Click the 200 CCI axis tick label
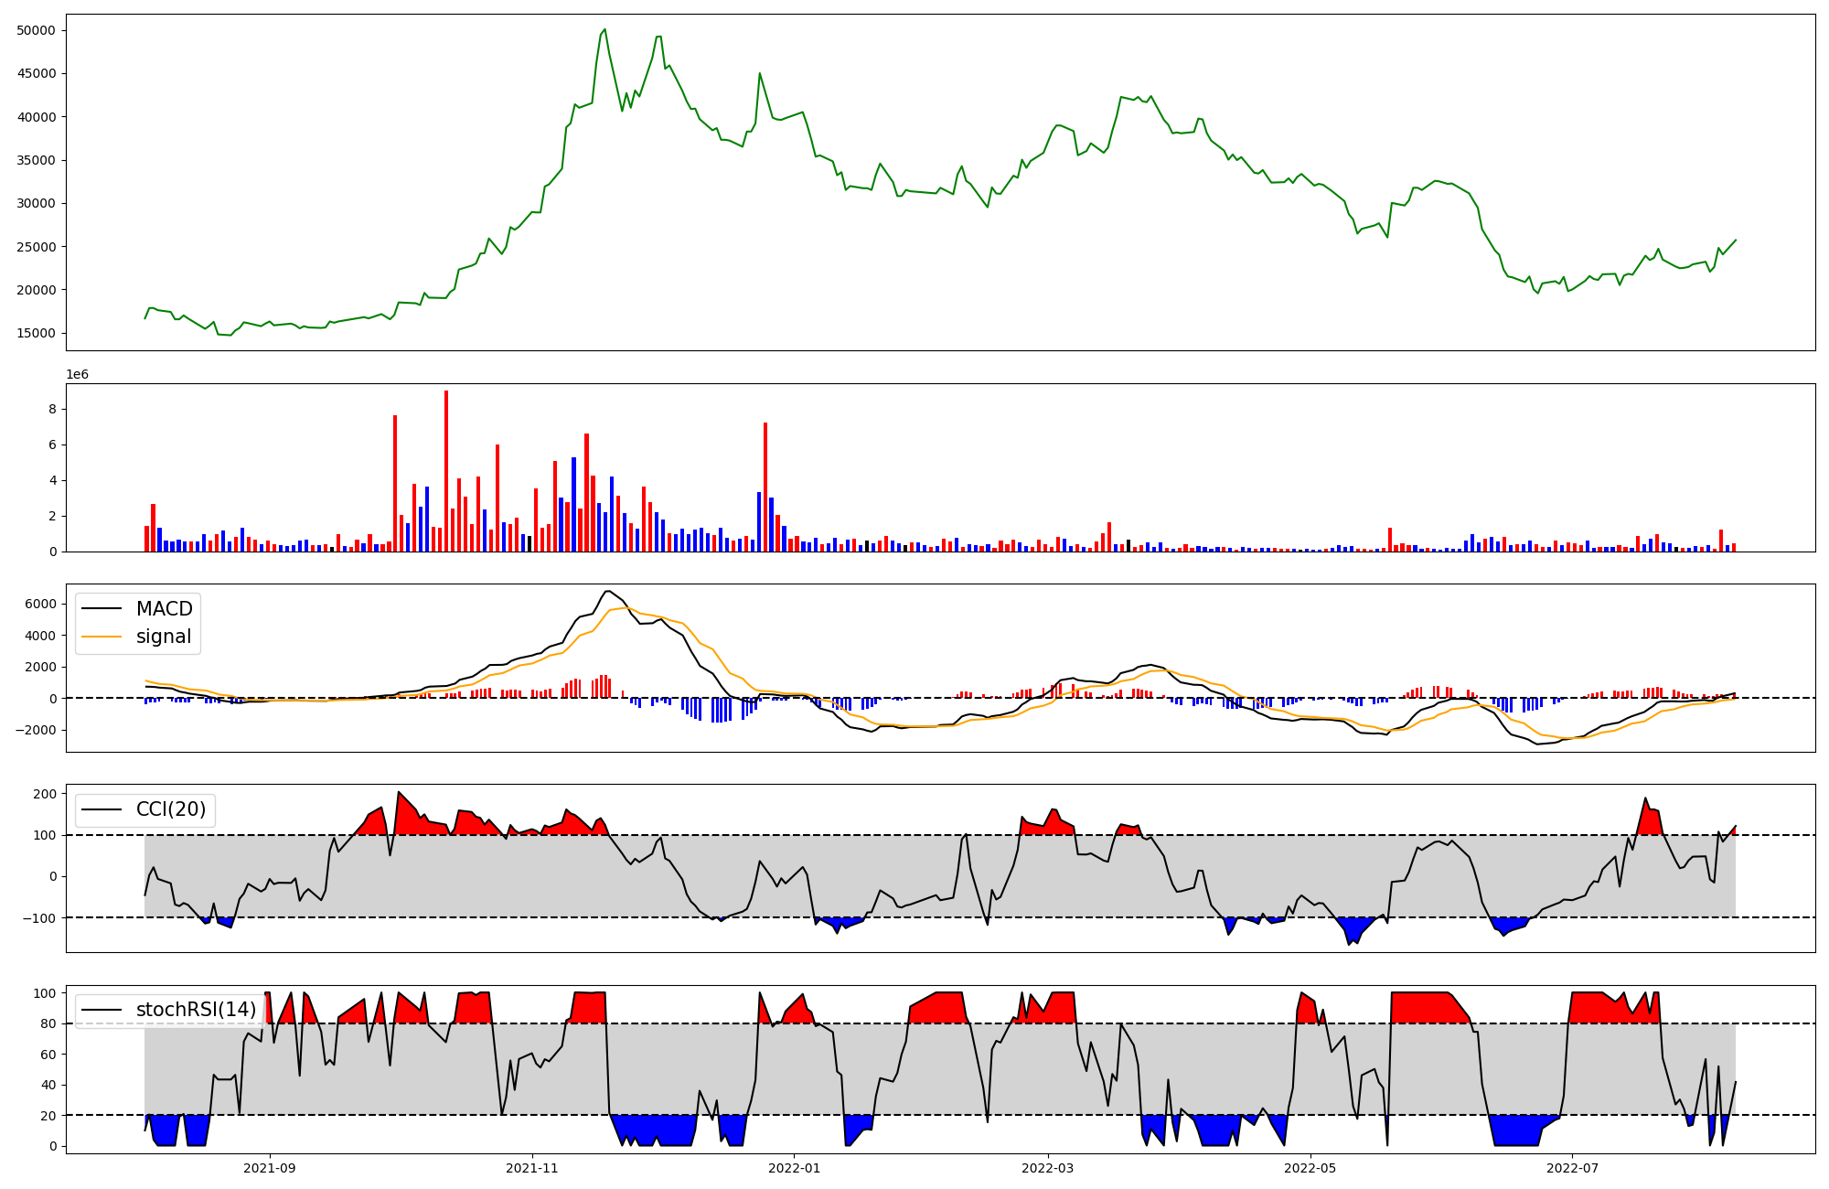Viewport: 1829px width, 1189px height. [45, 794]
